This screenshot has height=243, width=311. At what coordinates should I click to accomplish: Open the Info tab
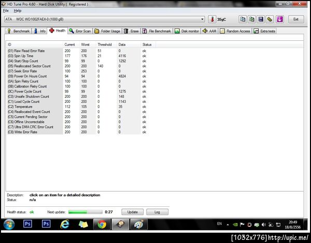tap(40, 31)
